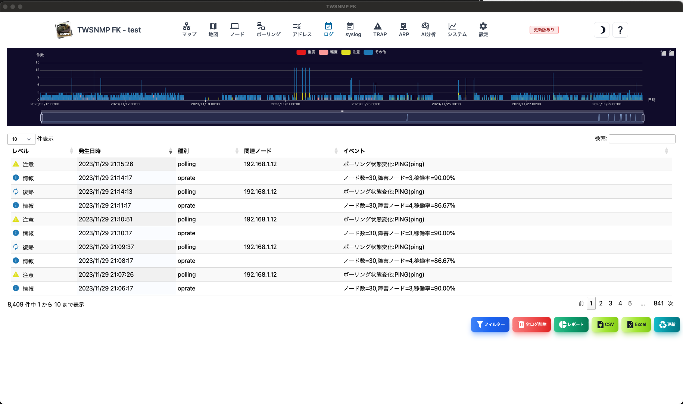Screen dimensions: 683x404
Task: Click the フィルター filter button
Action: click(490, 324)
